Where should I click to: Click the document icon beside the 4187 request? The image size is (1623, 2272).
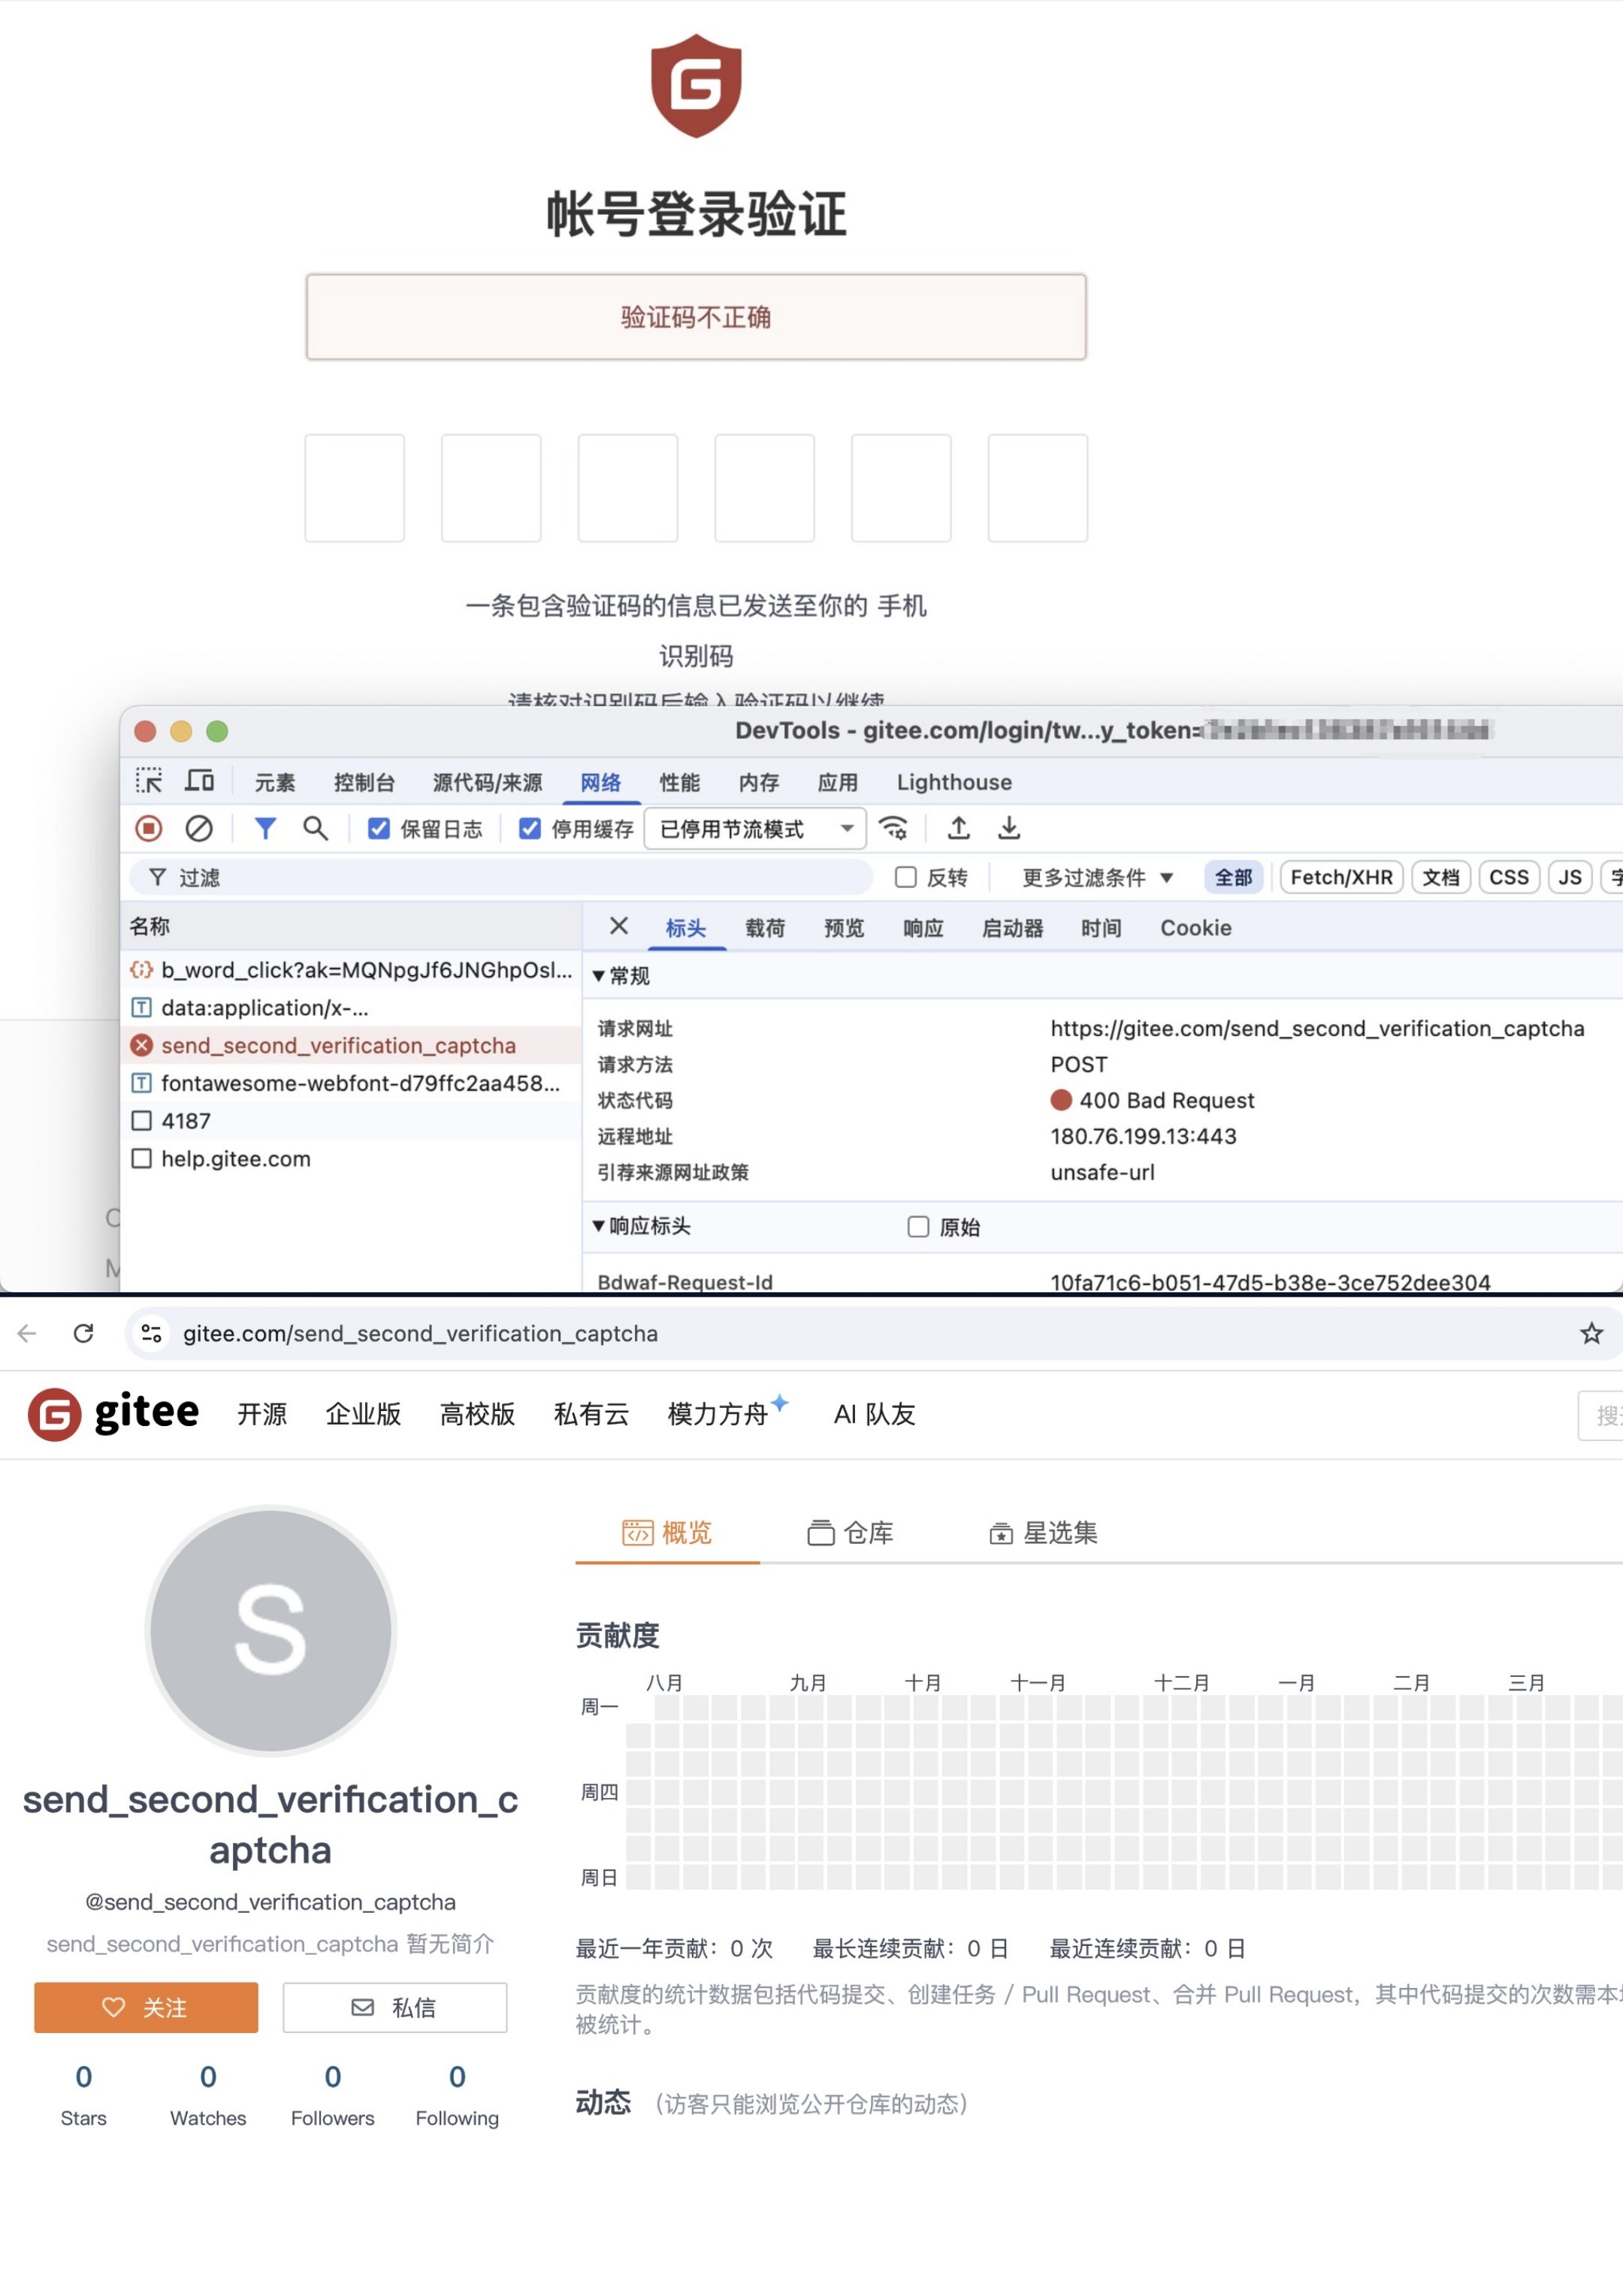[142, 1121]
